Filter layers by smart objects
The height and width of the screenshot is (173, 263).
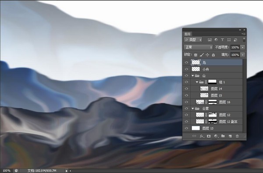[x=235, y=40]
